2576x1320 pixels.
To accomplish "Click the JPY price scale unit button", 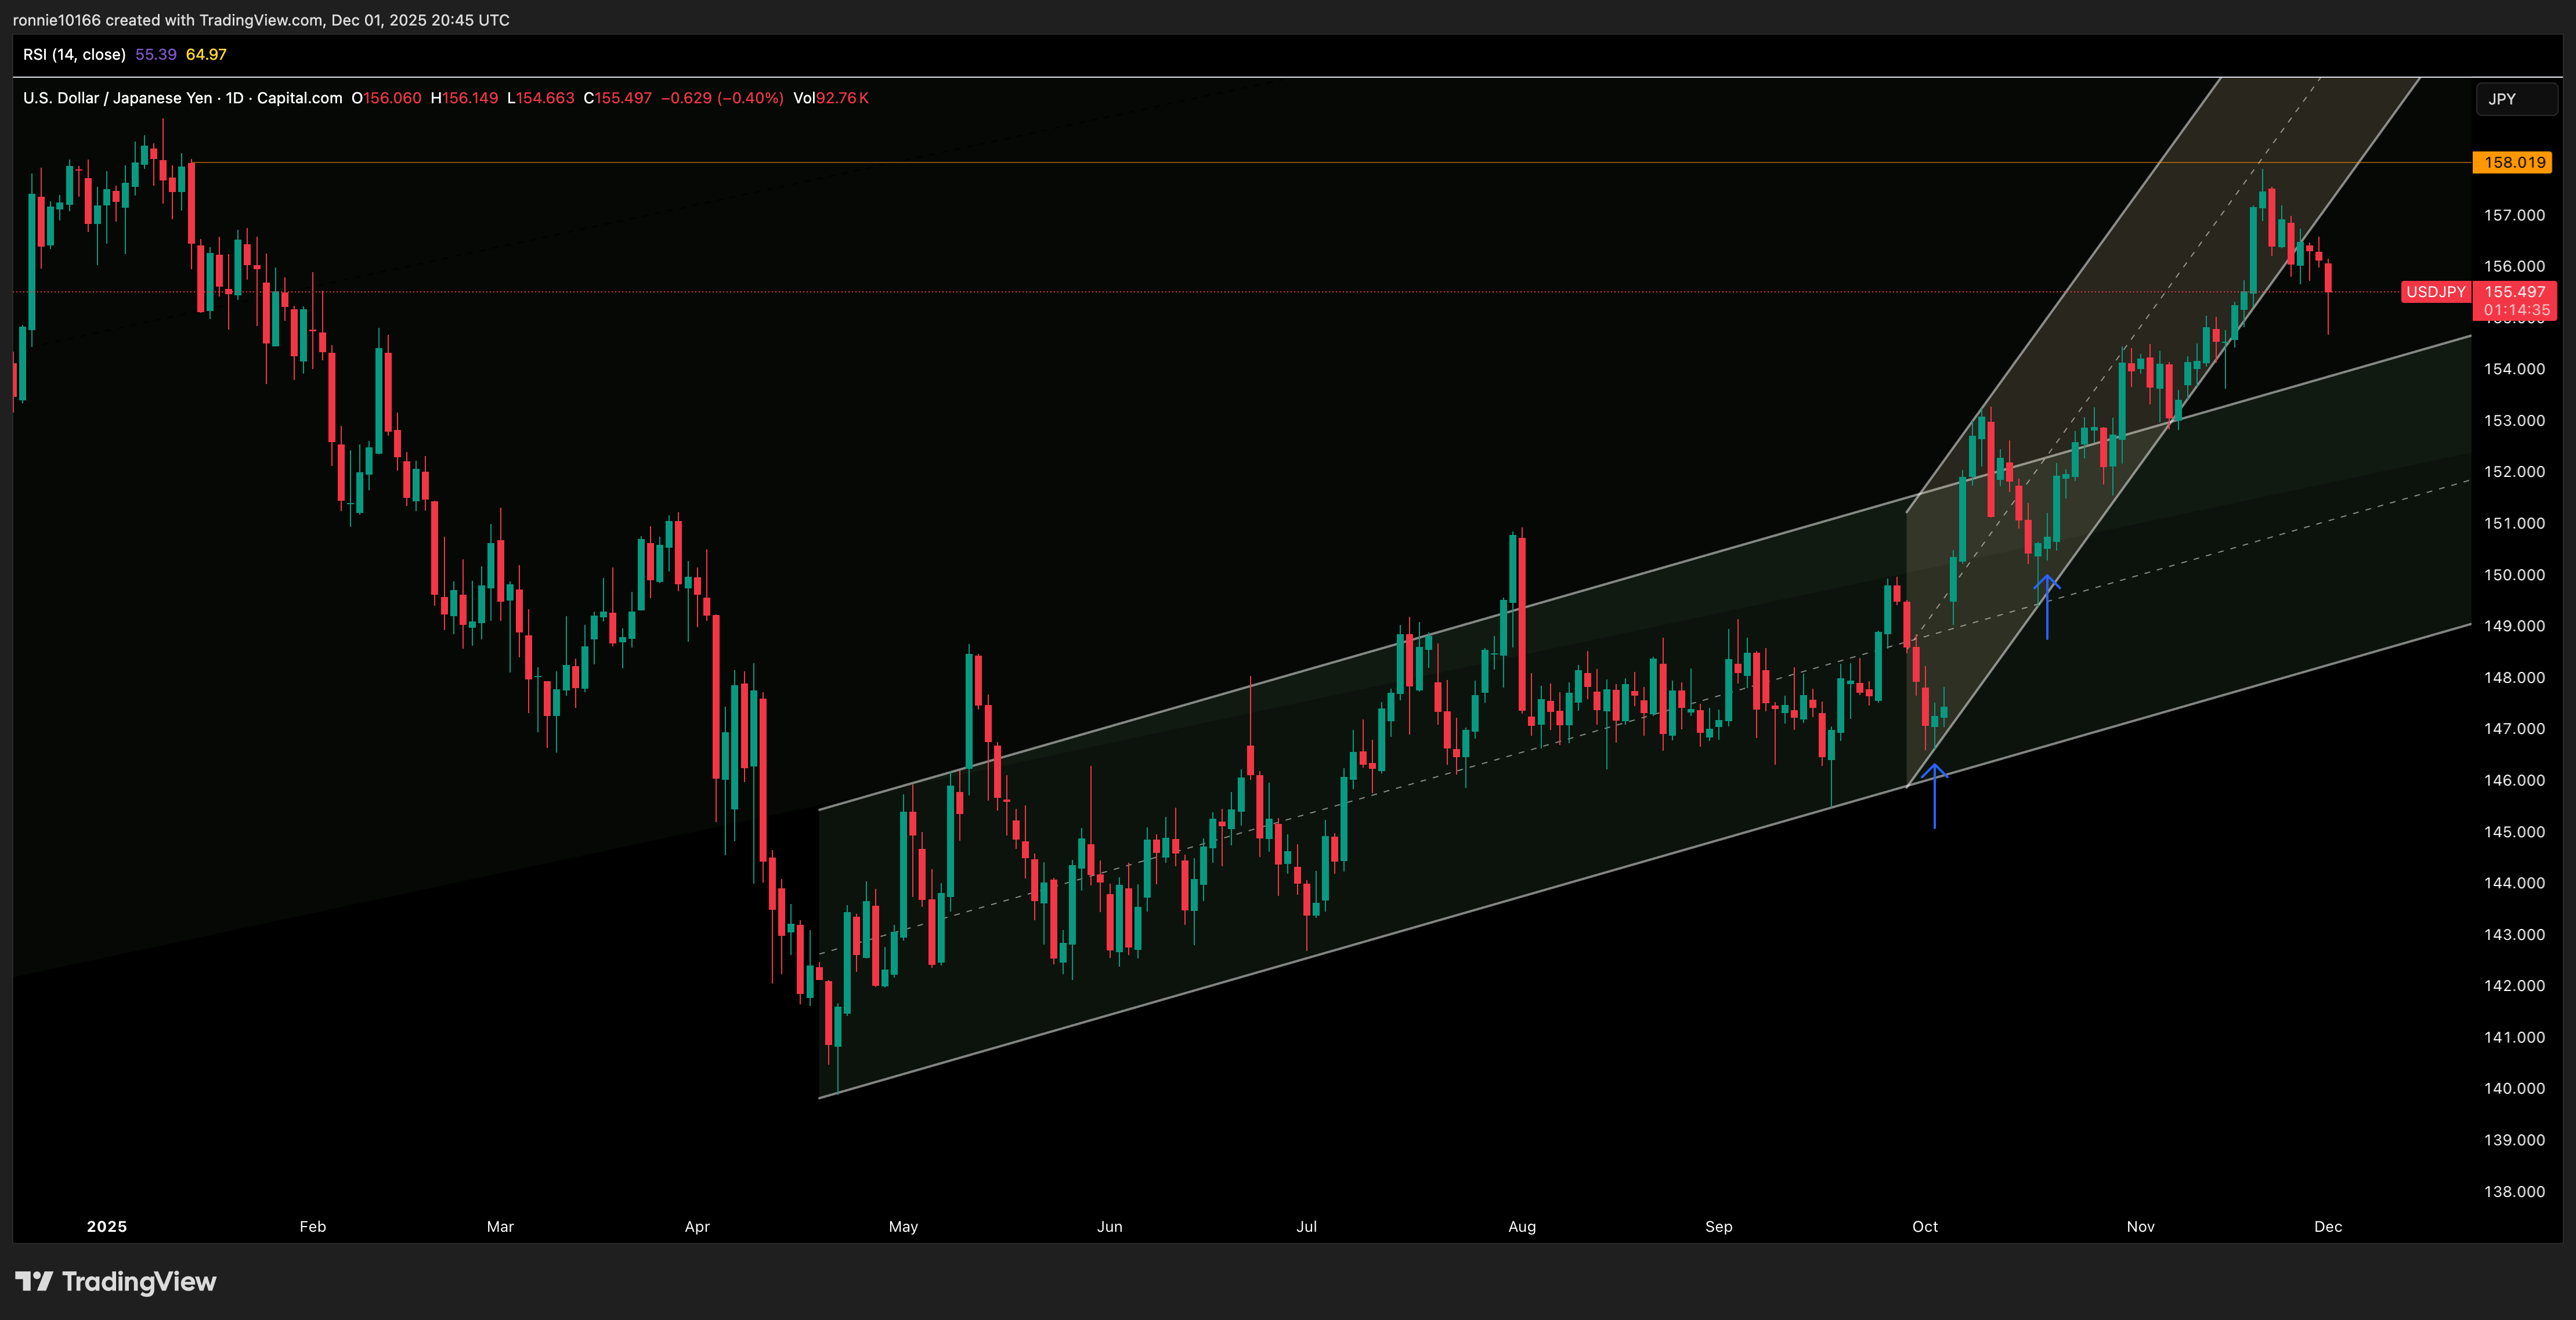I will tap(2516, 98).
